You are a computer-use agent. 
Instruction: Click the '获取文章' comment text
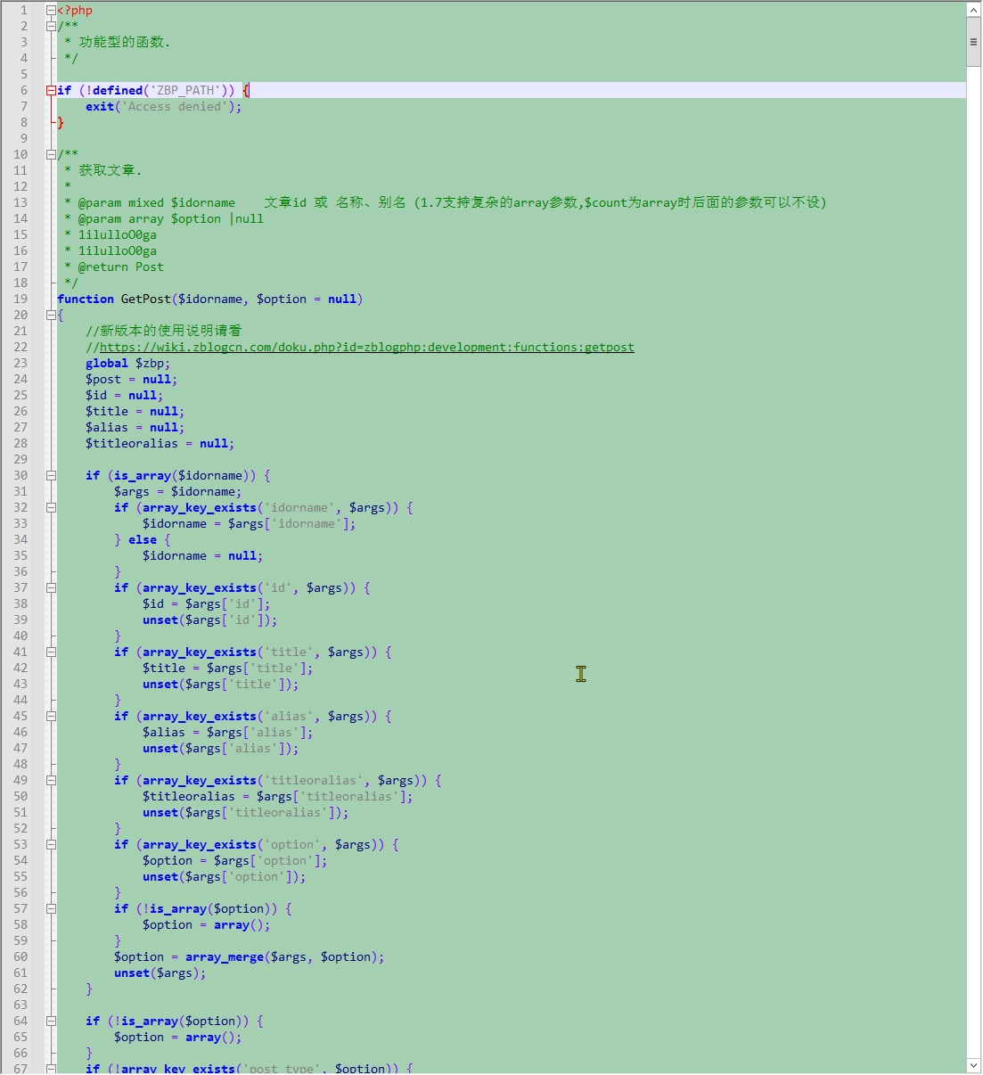click(107, 170)
